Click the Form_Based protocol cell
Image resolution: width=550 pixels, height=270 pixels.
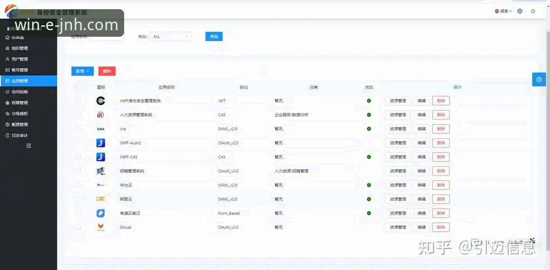(229, 213)
